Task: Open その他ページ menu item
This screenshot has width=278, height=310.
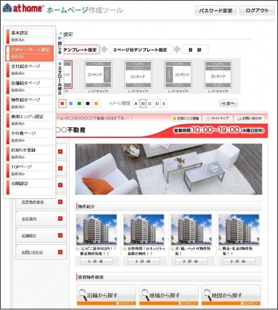Action: [30, 137]
